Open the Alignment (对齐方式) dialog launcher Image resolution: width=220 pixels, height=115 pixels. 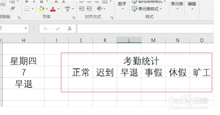point(112,18)
